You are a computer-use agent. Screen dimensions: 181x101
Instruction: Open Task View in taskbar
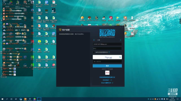click(x=16, y=99)
